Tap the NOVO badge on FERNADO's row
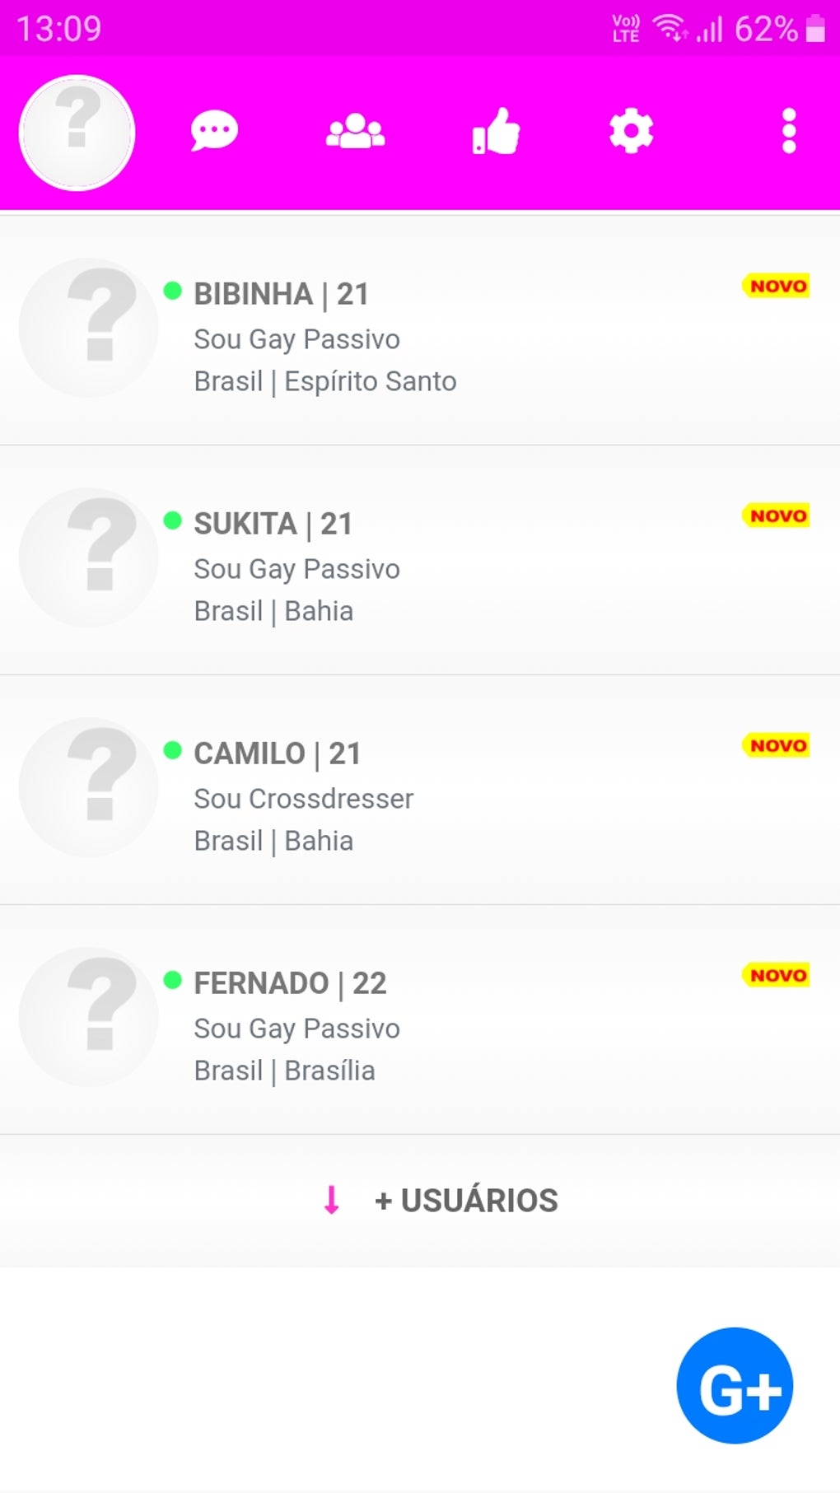 click(777, 976)
